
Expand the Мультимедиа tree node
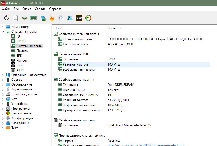[x=3, y=90]
